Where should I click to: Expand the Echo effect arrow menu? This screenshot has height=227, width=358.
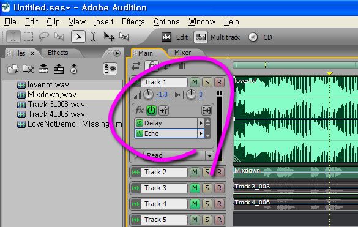[201, 133]
